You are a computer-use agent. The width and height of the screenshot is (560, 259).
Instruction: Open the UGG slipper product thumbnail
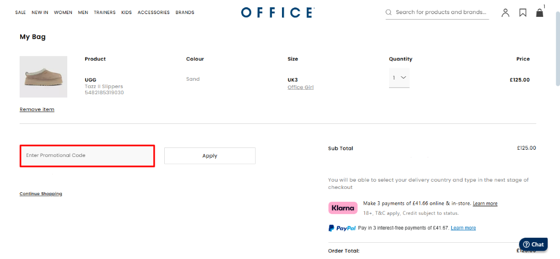click(x=44, y=77)
